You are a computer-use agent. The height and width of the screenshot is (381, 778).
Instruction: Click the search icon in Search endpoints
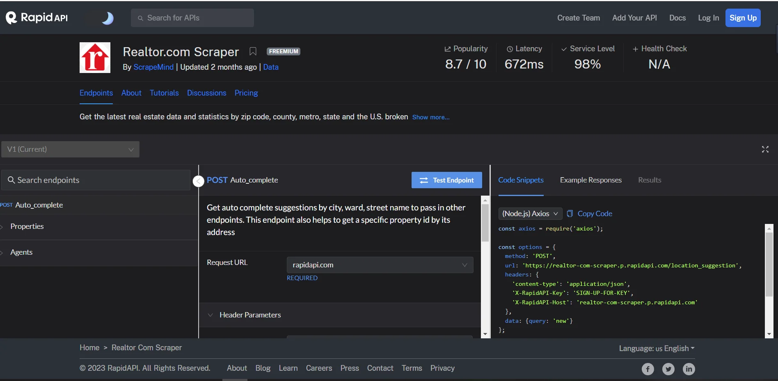[12, 180]
